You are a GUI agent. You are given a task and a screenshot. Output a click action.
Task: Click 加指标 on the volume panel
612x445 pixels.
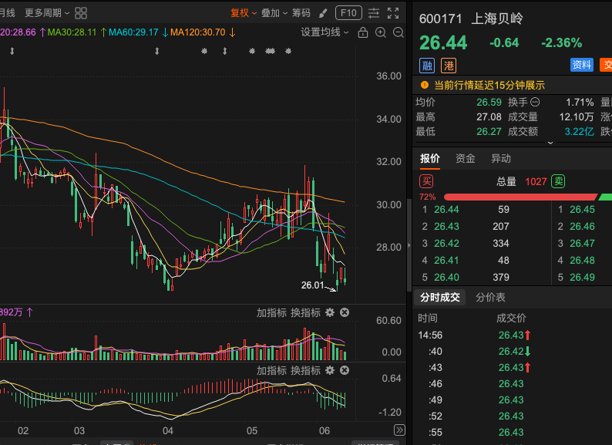271,312
